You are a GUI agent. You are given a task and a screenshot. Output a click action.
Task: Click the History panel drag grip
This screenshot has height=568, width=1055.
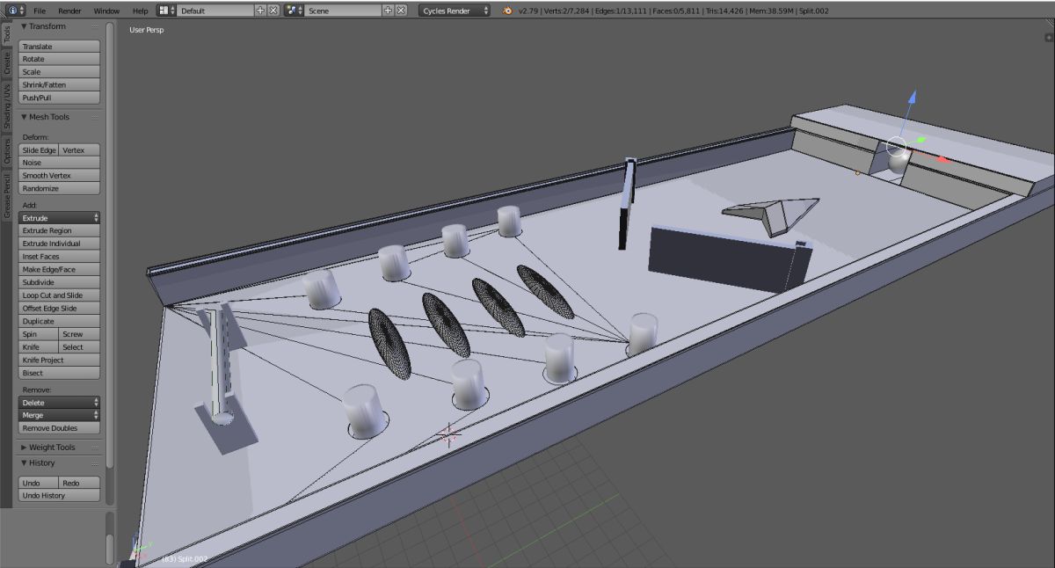click(95, 463)
